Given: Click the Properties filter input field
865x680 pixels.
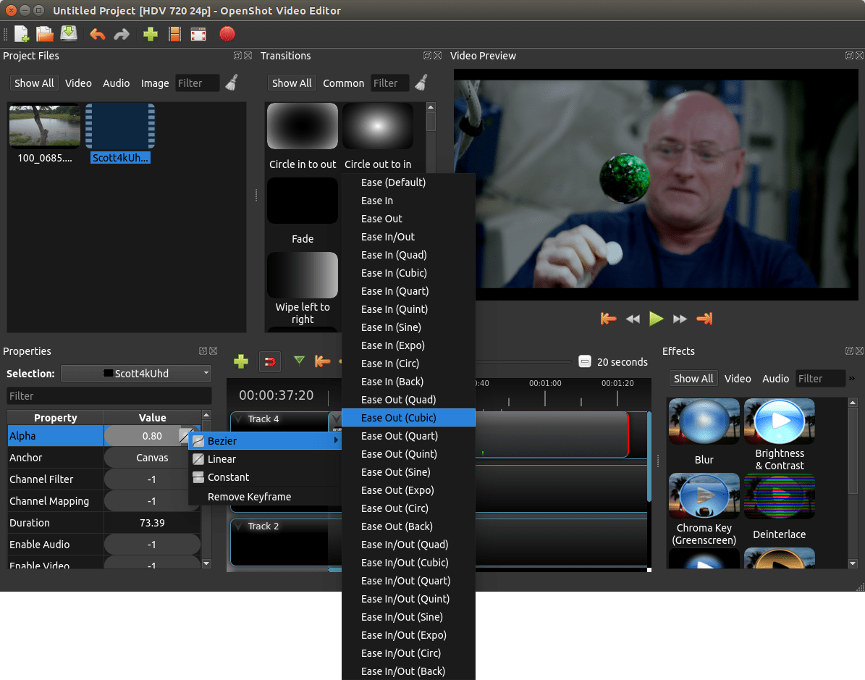Looking at the screenshot, I should point(109,395).
